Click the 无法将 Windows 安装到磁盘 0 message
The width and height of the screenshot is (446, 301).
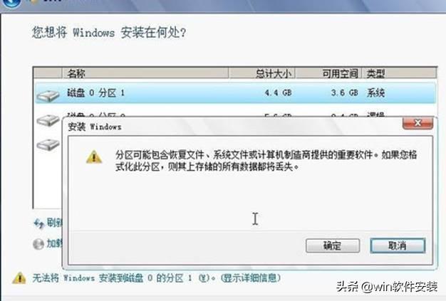pos(123,278)
